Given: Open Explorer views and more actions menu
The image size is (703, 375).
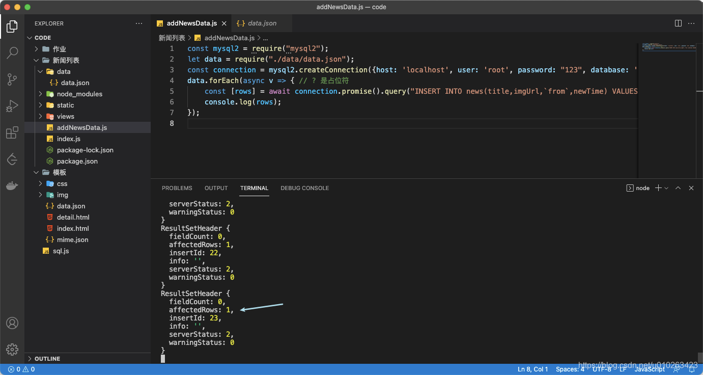Looking at the screenshot, I should [x=139, y=23].
